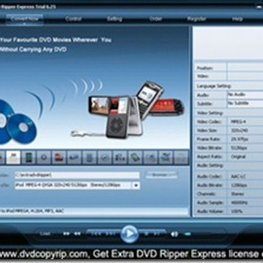This screenshot has width=263, height=263.
Task: Click the iPod MPEG-4 profile combo text
Action: pos(73,185)
